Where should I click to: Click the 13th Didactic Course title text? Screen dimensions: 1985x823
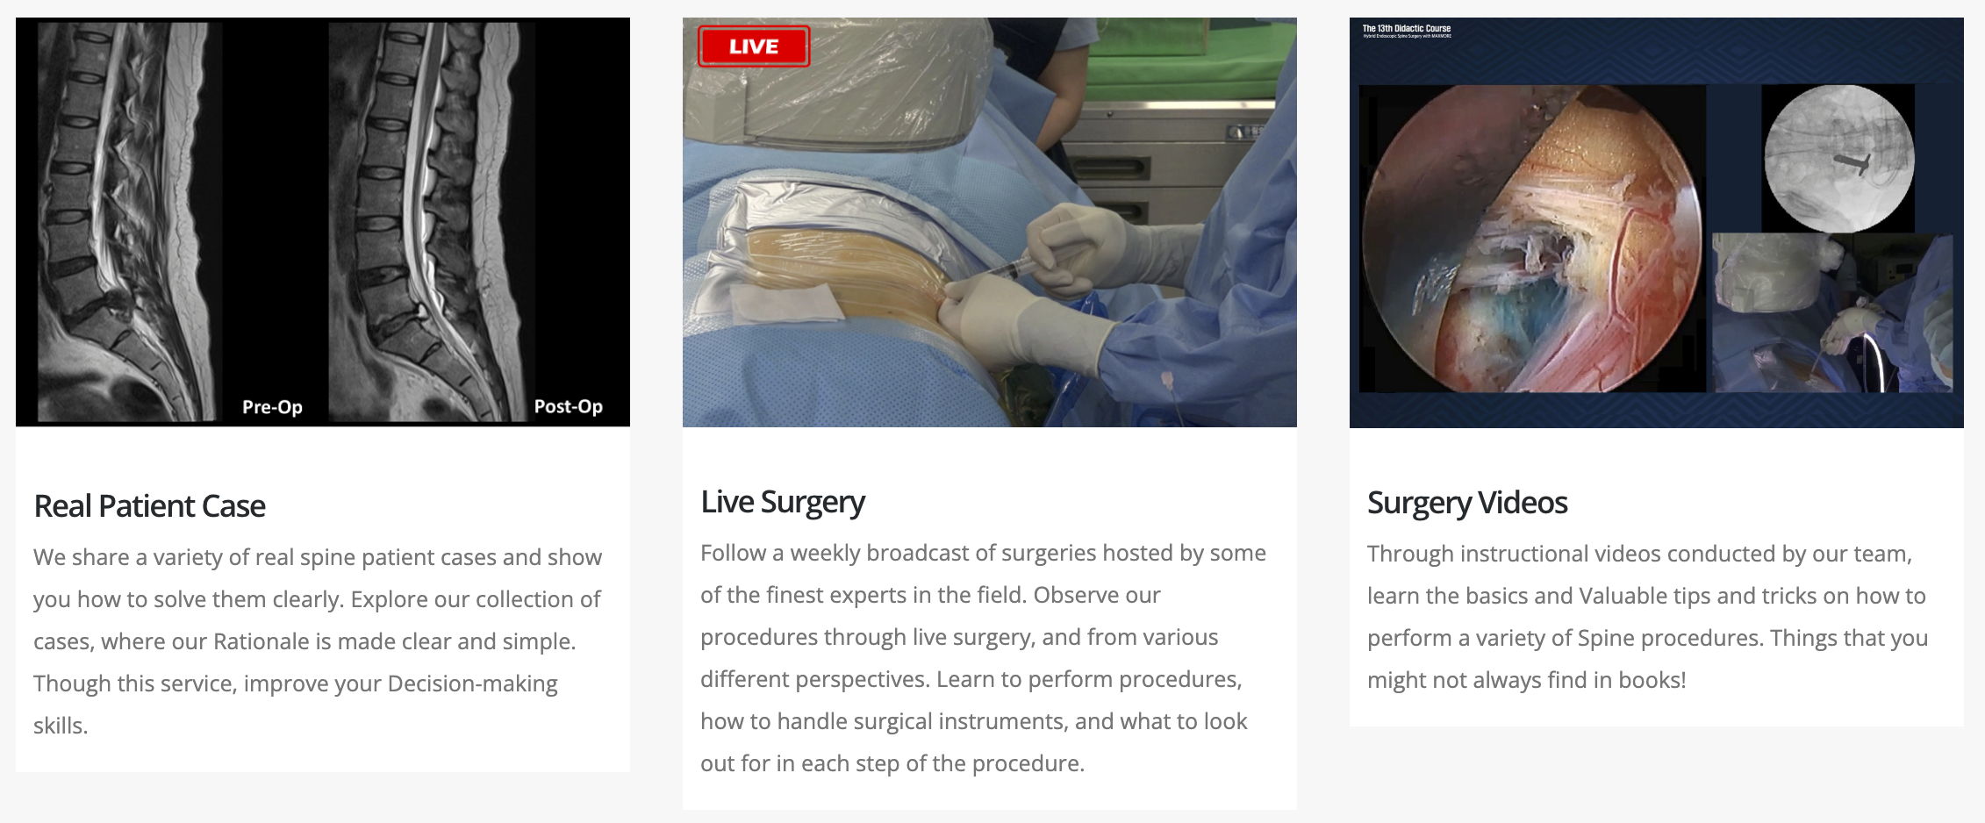[1406, 29]
